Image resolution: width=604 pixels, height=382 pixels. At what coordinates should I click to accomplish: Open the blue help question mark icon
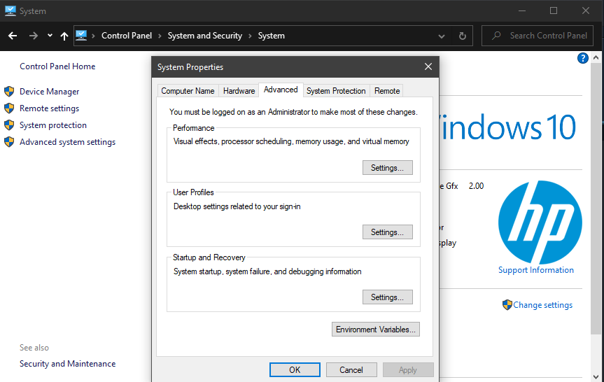pyautogui.click(x=582, y=58)
